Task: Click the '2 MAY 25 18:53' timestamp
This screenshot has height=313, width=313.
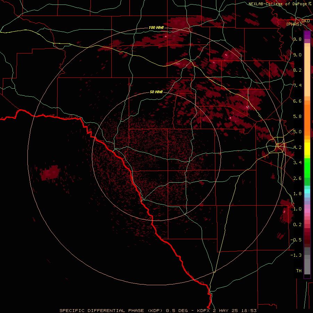Action: tap(235, 311)
